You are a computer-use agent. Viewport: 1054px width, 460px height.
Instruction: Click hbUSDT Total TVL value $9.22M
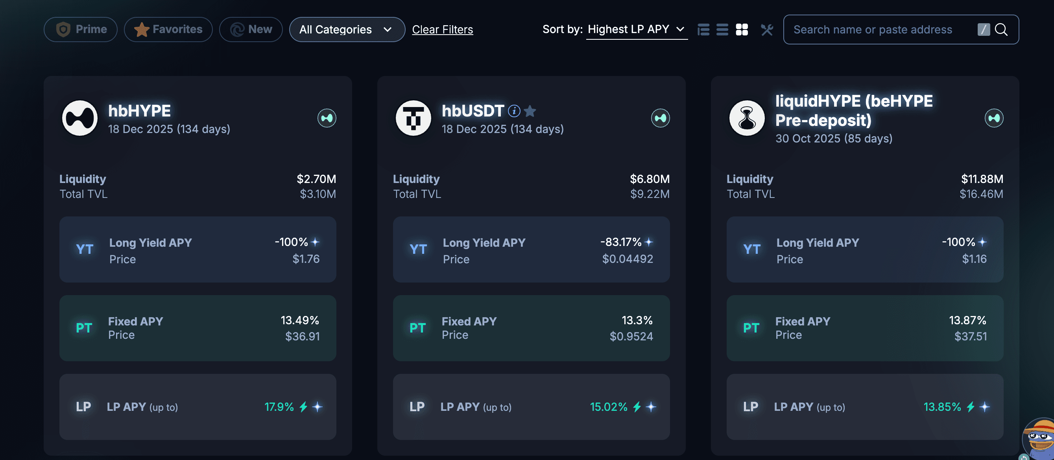[650, 194]
